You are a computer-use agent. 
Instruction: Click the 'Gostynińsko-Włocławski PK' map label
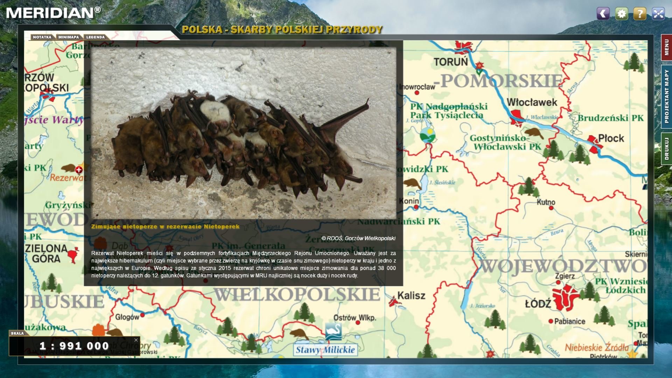pyautogui.click(x=506, y=142)
